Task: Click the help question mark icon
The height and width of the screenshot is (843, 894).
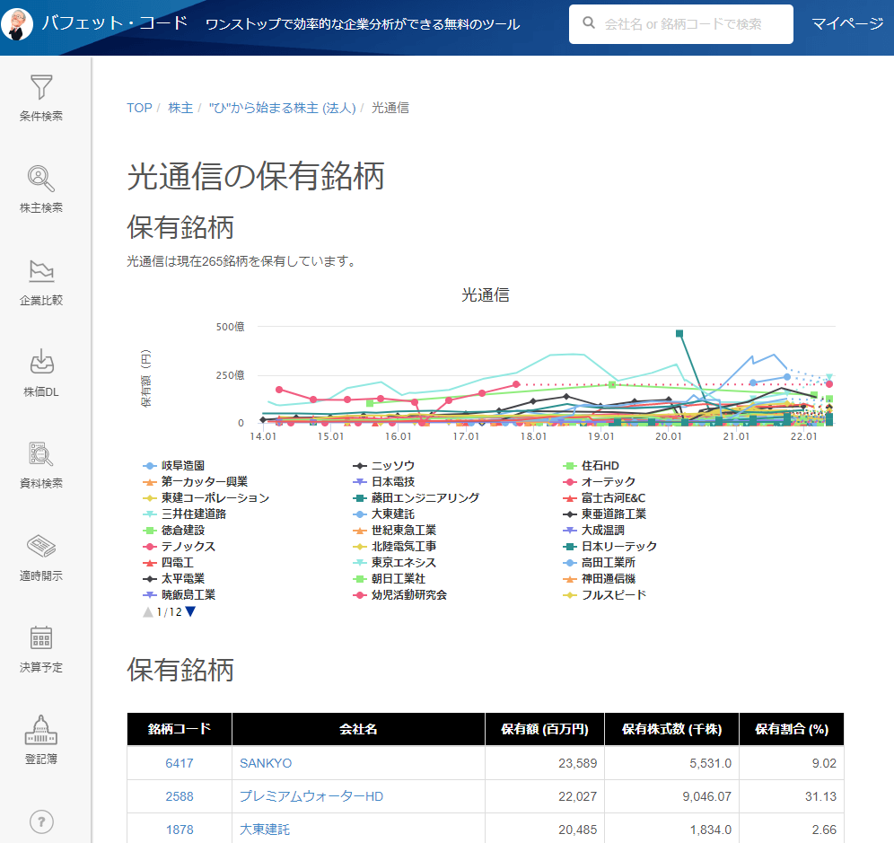Action: click(41, 821)
